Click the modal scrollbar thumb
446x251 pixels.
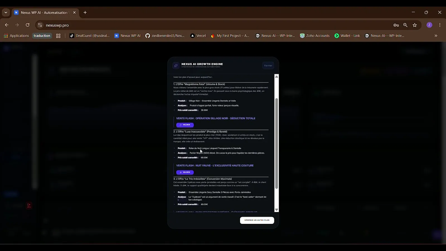(x=277, y=143)
